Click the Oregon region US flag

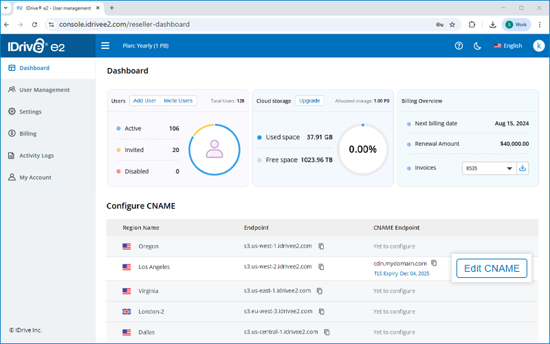[126, 246]
